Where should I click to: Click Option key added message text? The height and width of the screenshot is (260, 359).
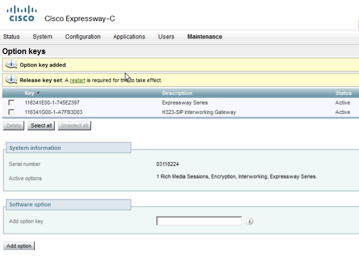42,65
